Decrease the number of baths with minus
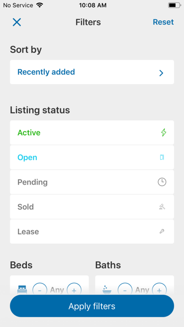The width and height of the screenshot is (184, 327). [125, 290]
